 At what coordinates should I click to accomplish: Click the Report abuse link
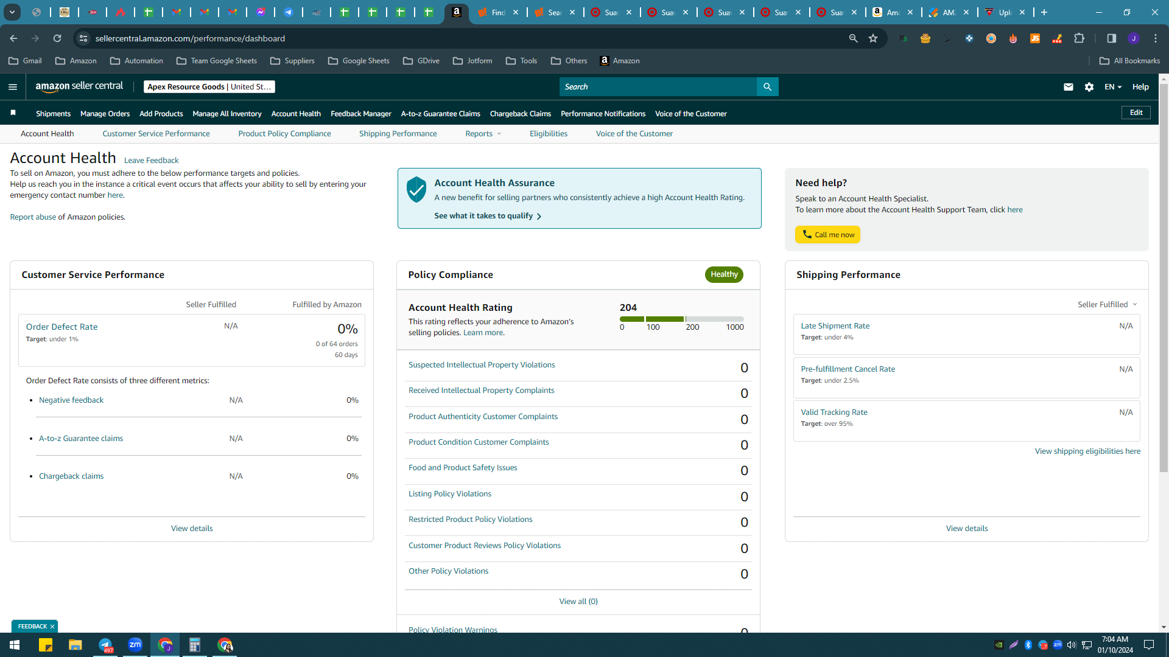33,217
